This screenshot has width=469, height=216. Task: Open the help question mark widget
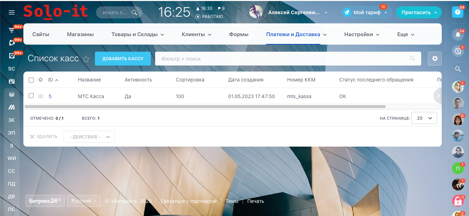458,12
